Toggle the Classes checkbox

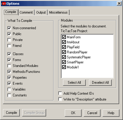click(x=9, y=54)
